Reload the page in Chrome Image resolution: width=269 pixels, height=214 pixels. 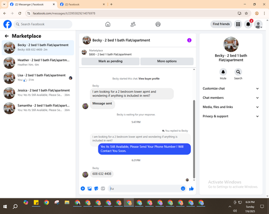20,13
